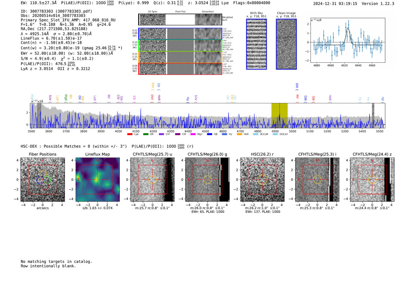Click the 'S/N = 4.9(±0.4)' value
The width and height of the screenshot is (415, 282).
(38, 59)
